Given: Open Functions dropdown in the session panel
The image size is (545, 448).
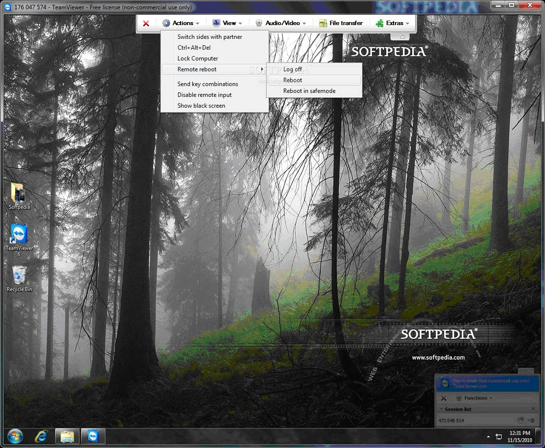Looking at the screenshot, I should click(x=475, y=398).
